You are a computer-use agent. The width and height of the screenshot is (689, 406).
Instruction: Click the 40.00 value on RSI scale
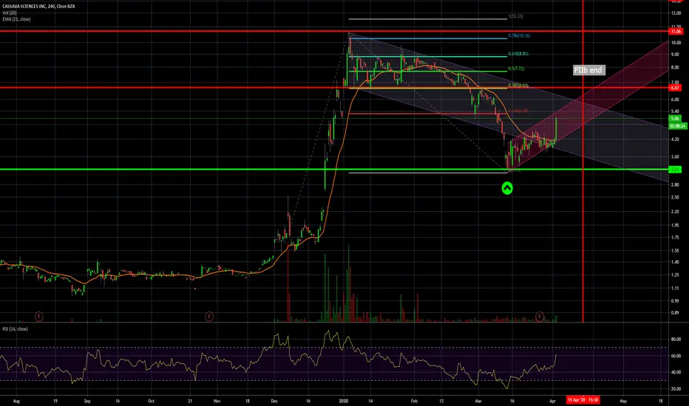click(x=676, y=372)
